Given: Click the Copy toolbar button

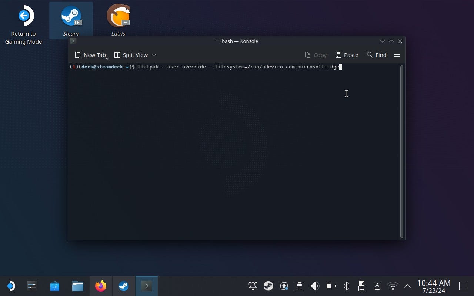Looking at the screenshot, I should click(x=316, y=55).
